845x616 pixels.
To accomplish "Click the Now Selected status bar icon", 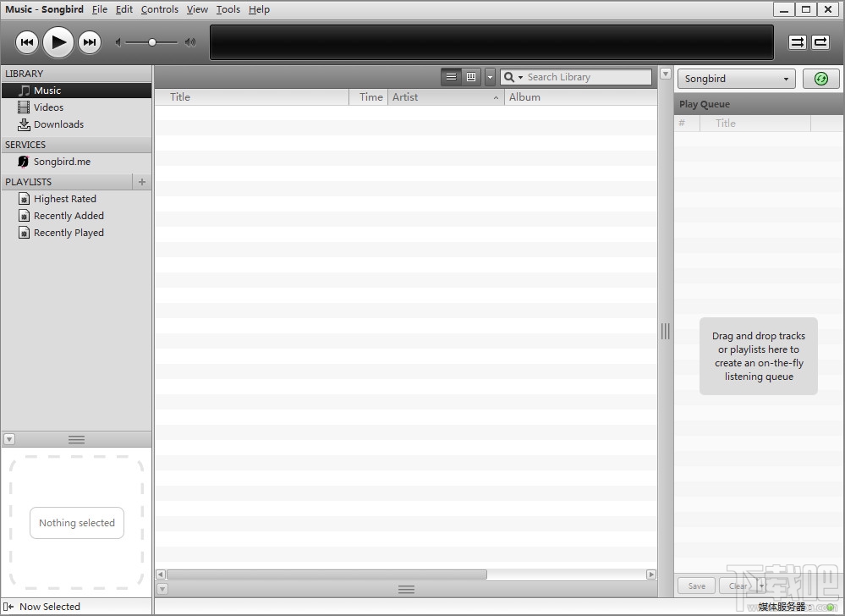I will click(x=8, y=607).
